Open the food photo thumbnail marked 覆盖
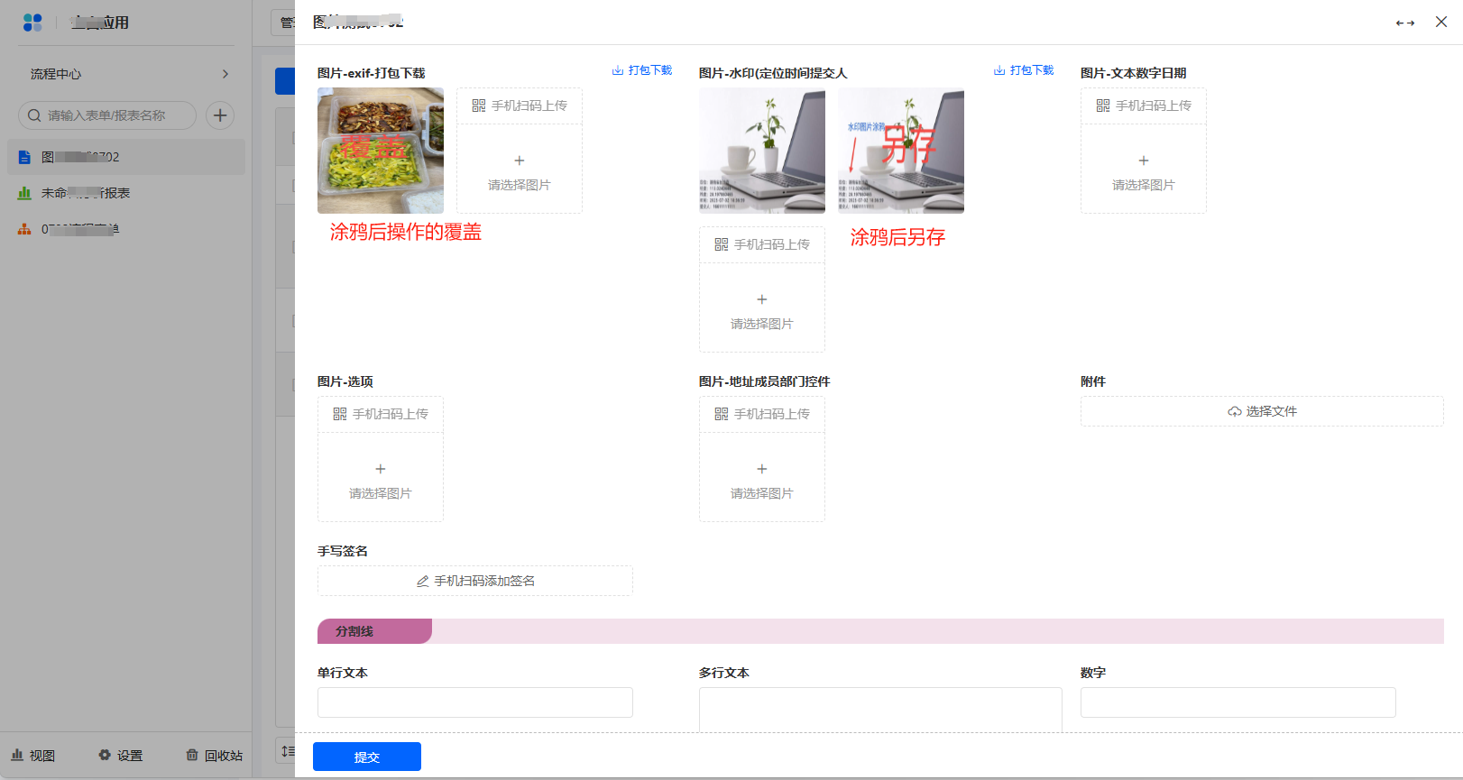Image resolution: width=1463 pixels, height=780 pixels. coord(380,151)
